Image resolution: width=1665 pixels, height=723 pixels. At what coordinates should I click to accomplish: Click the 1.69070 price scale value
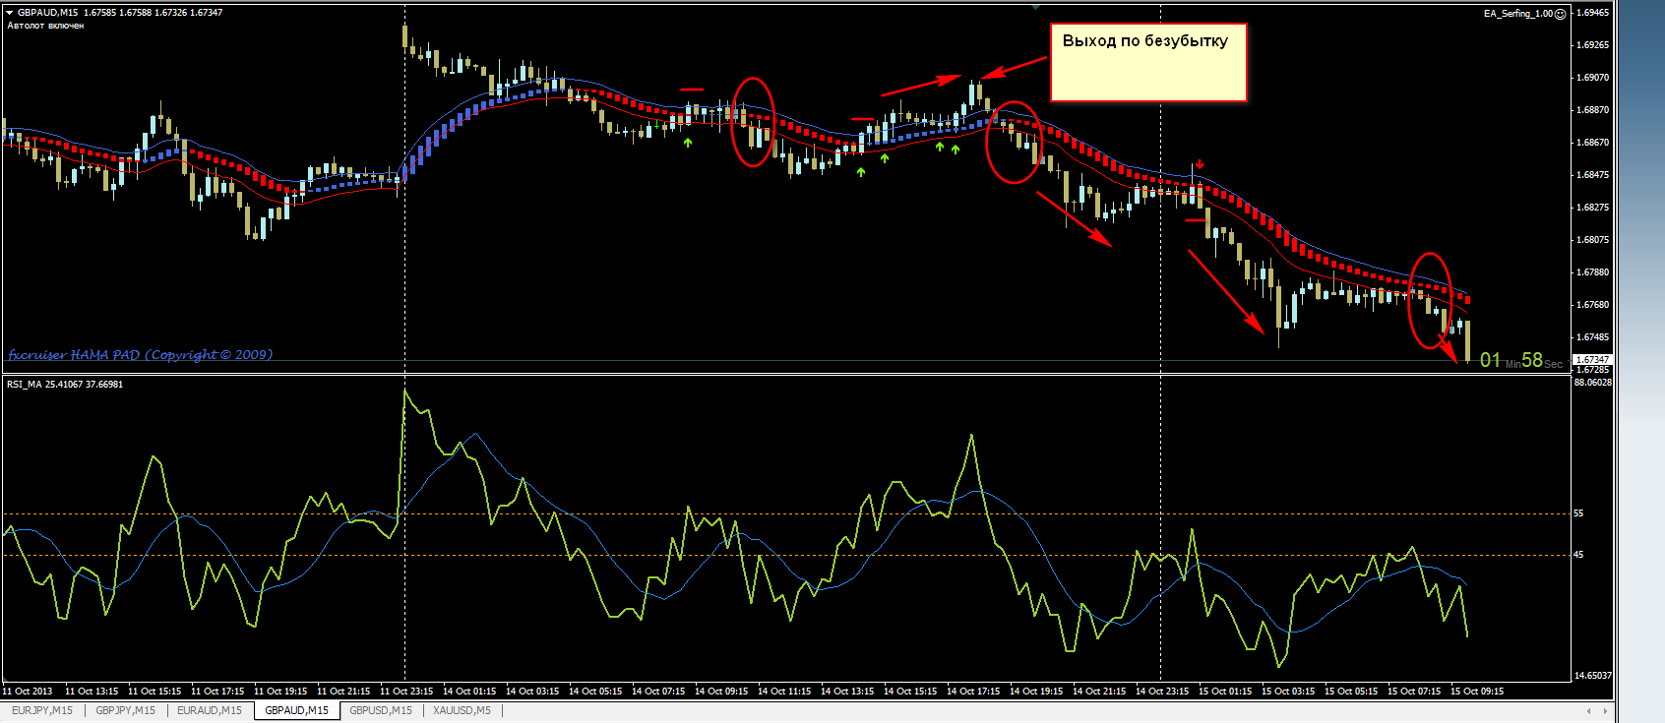(1593, 78)
